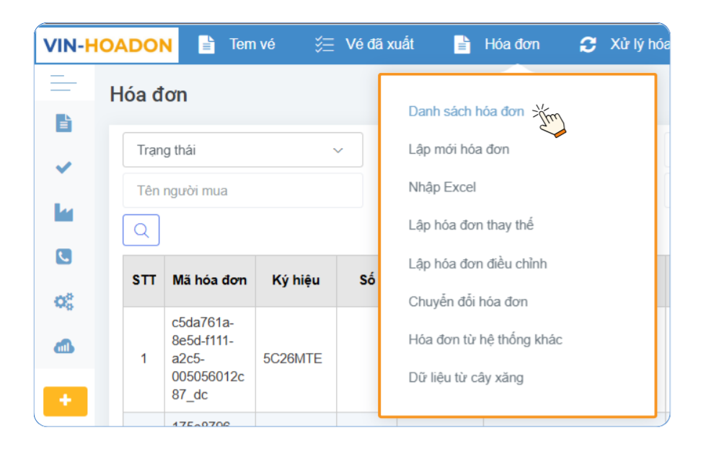This screenshot has width=701, height=454.
Task: Select Lập mới hóa đơn
Action: (459, 149)
